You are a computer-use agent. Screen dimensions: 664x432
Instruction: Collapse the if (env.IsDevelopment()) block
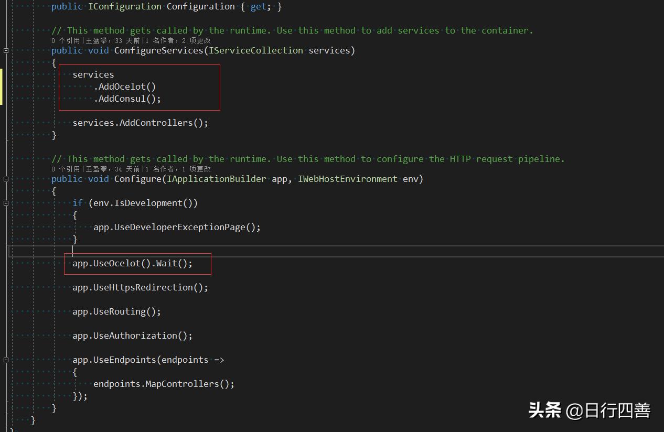(5, 203)
